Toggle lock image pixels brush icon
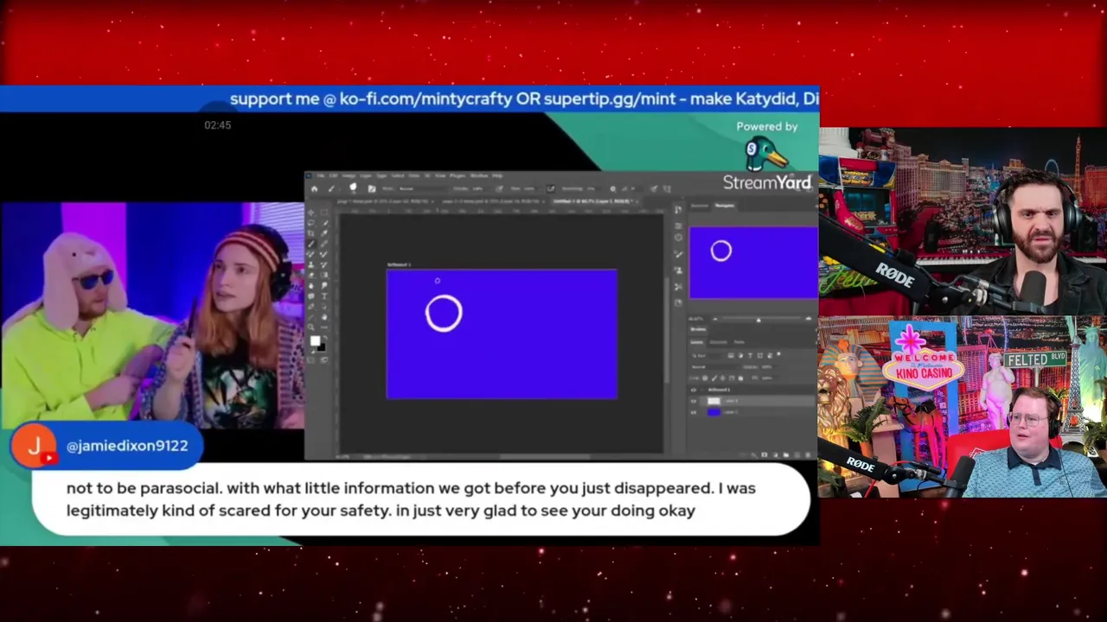The image size is (1107, 622). 714,378
